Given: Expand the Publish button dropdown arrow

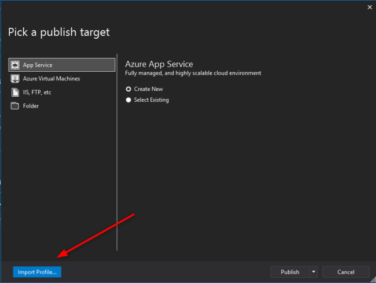Looking at the screenshot, I should [314, 272].
